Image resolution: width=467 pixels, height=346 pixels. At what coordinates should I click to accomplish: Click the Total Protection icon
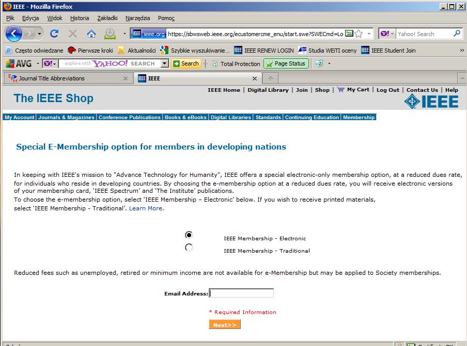[x=214, y=63]
